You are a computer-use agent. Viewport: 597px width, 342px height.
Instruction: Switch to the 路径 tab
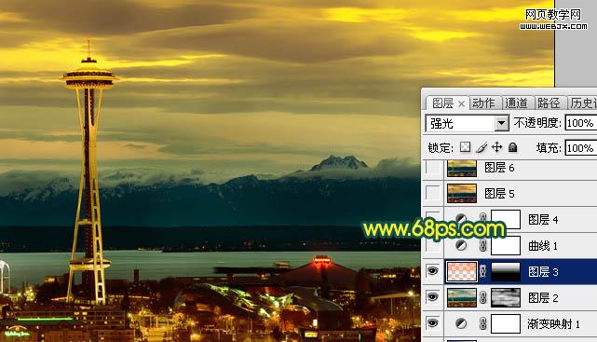[549, 103]
